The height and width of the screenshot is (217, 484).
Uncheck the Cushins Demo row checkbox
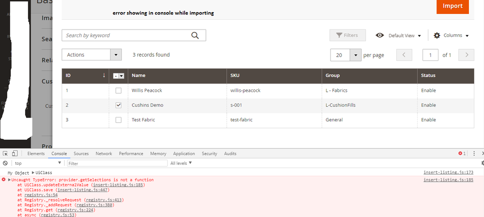tap(119, 105)
